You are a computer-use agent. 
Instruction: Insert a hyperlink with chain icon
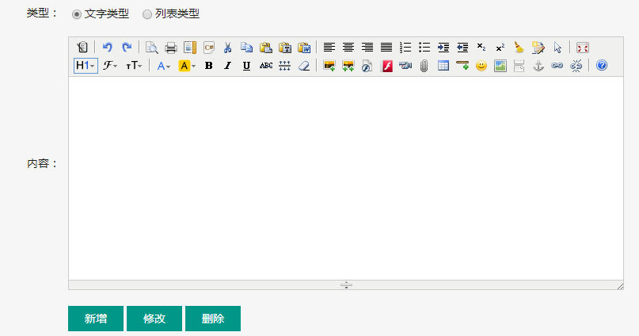(557, 65)
